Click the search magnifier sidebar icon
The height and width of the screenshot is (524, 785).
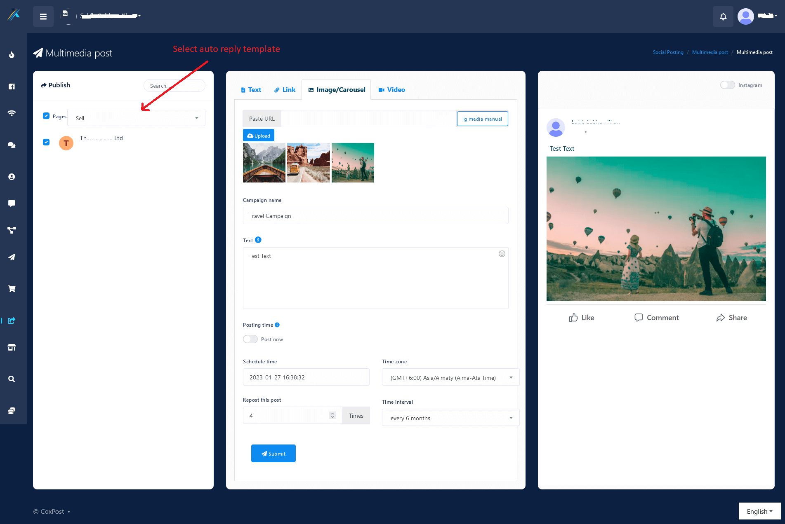coord(12,379)
